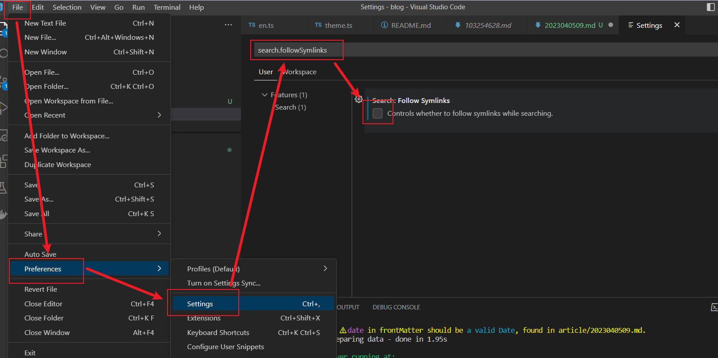Click the unsaved dot on 2023040509.md tab
Viewport: 718px width, 358px height.
click(611, 25)
